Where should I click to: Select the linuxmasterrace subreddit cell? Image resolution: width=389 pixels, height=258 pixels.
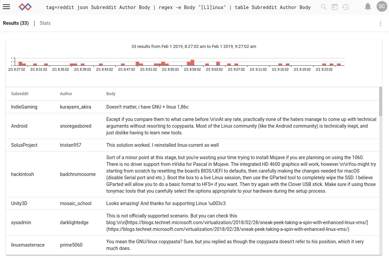click(28, 245)
